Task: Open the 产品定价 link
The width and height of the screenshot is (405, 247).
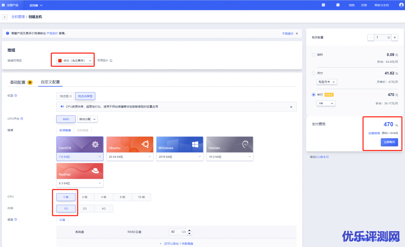Action: pos(52,34)
